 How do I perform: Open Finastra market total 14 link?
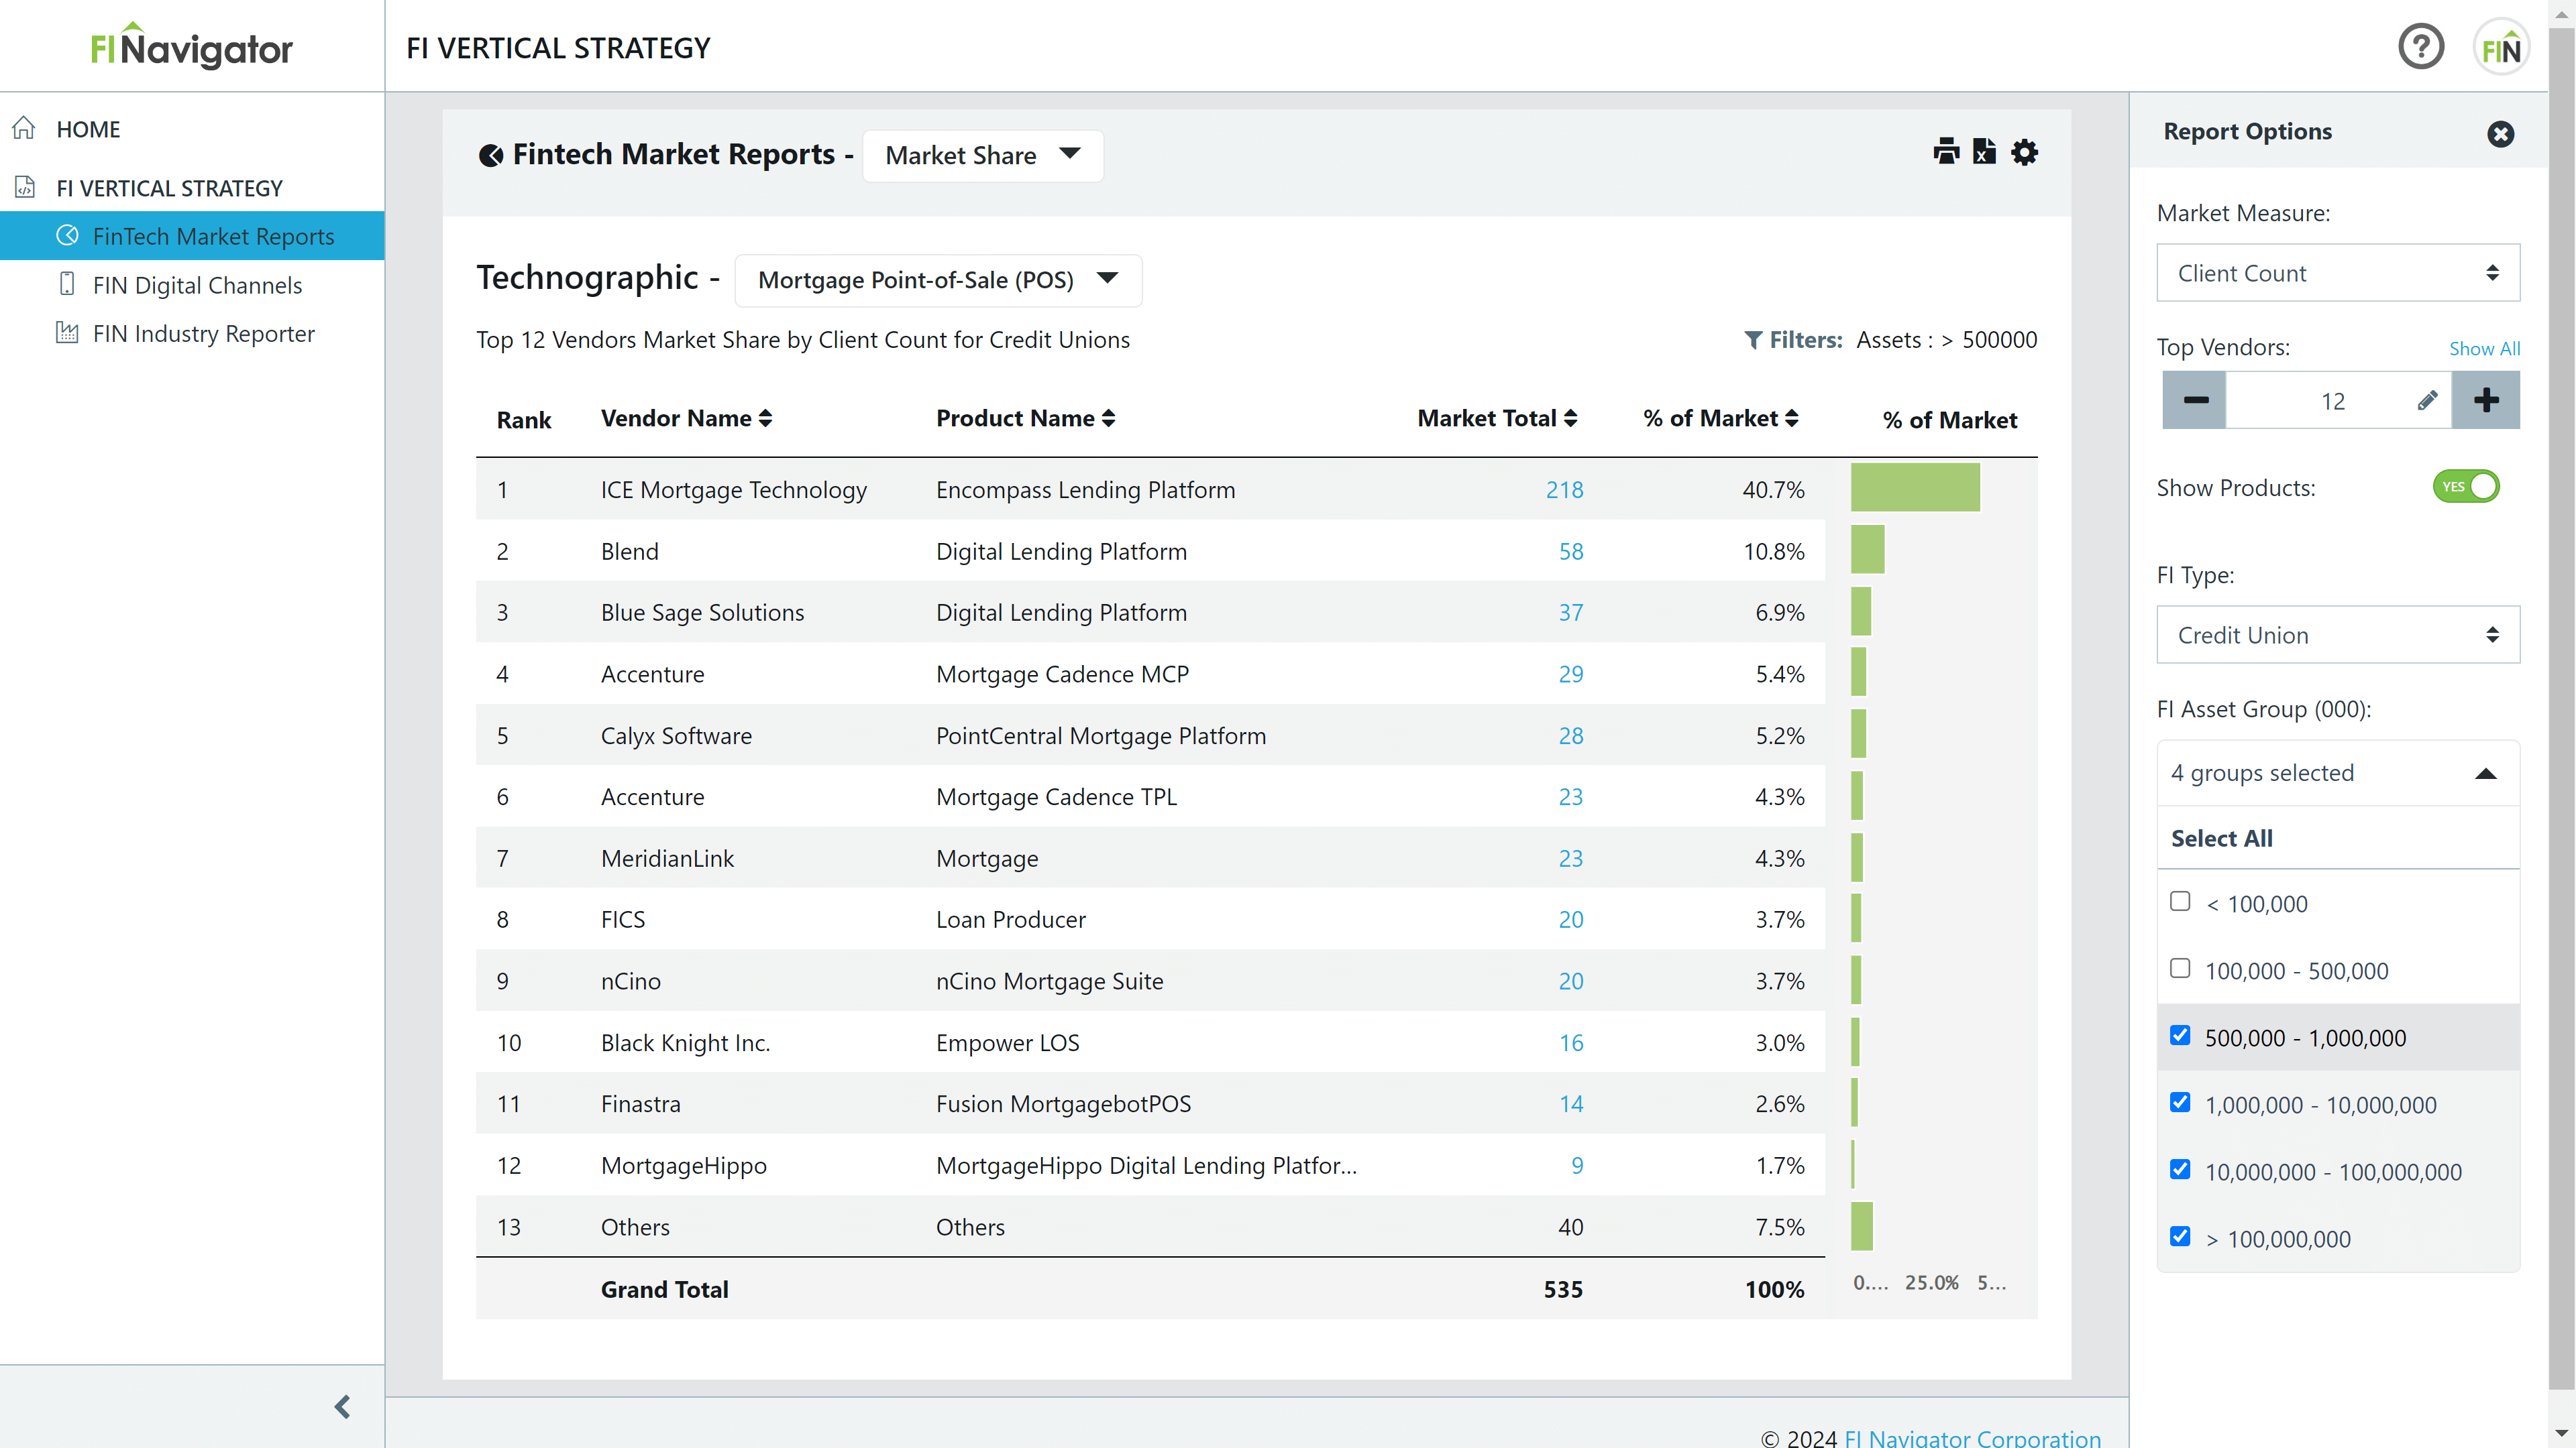[x=1571, y=1103]
